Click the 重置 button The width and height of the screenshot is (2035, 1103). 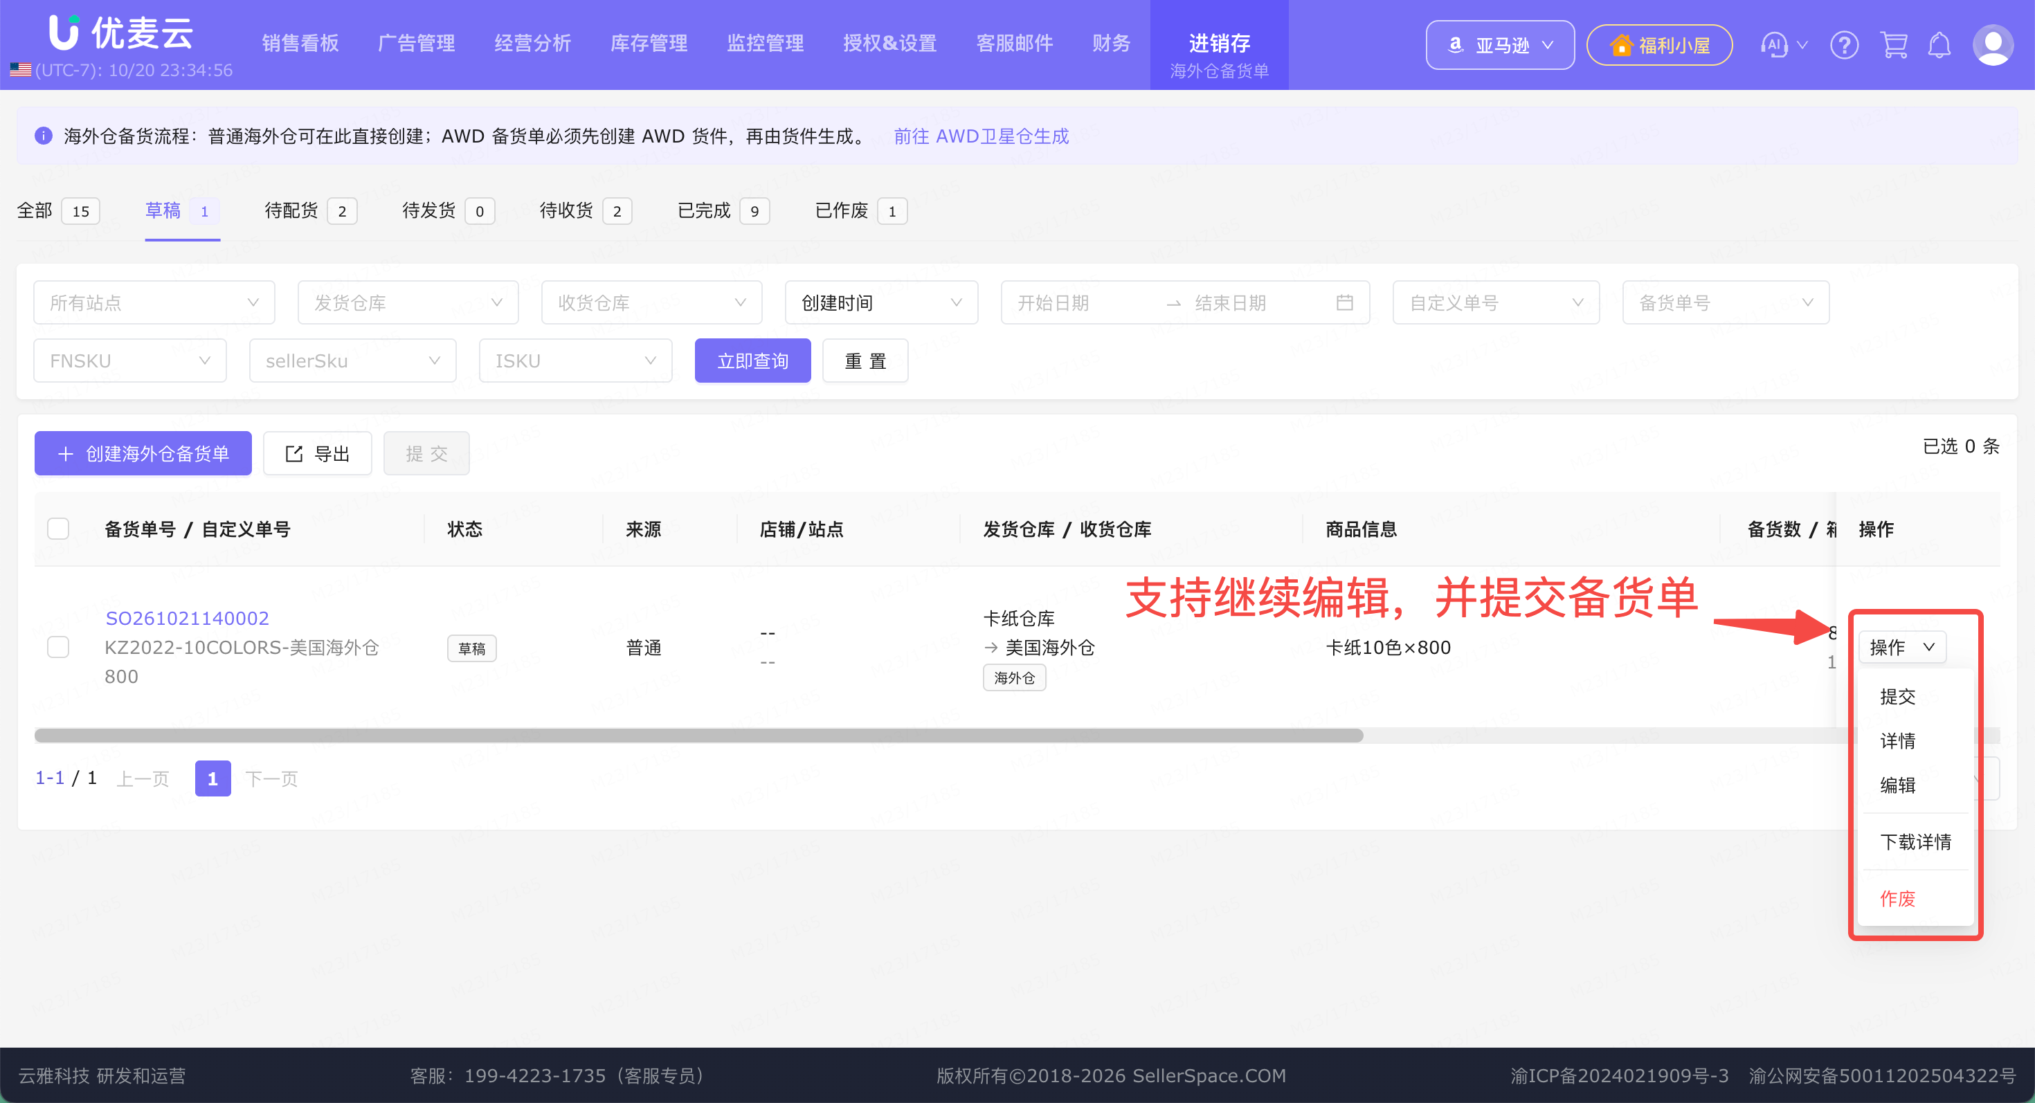865,361
